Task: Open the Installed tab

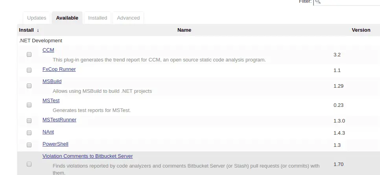Action: point(98,18)
